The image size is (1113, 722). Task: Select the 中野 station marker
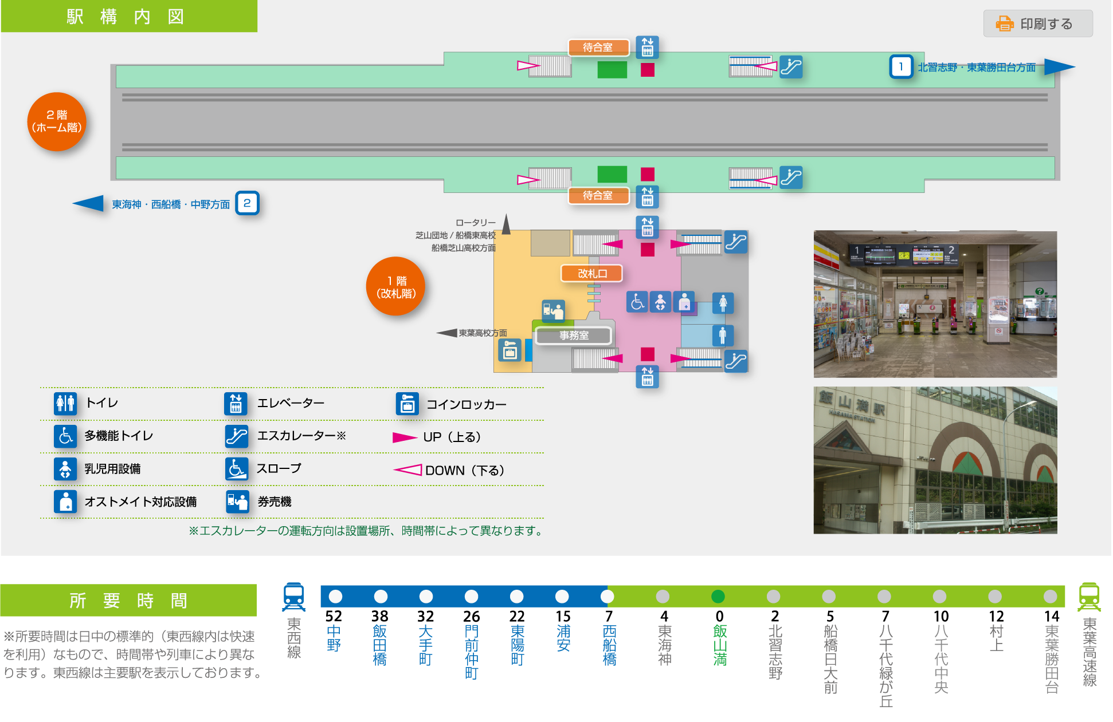point(335,597)
